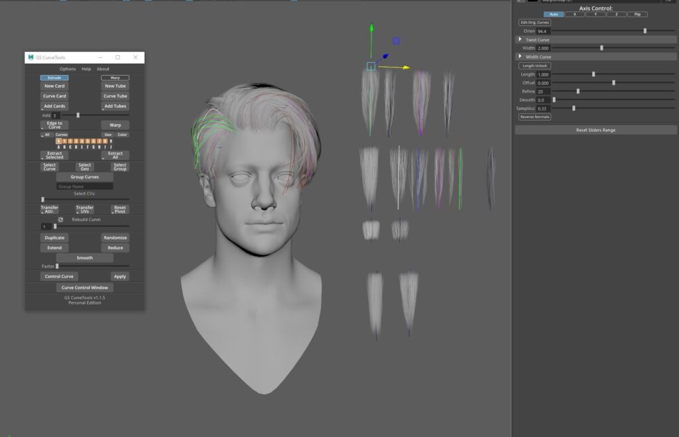Screen dimensions: 679x437
Task: Toggle Extrude mode on
Action: click(54, 78)
